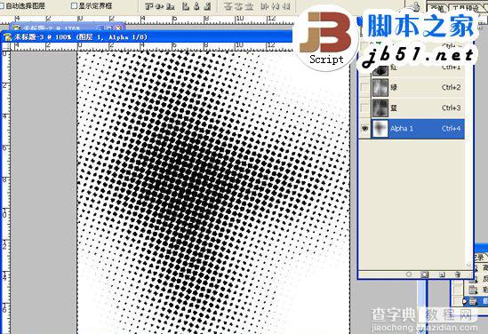488x334 pixels.
Task: Click the align left edges icon
Action: click(x=186, y=6)
